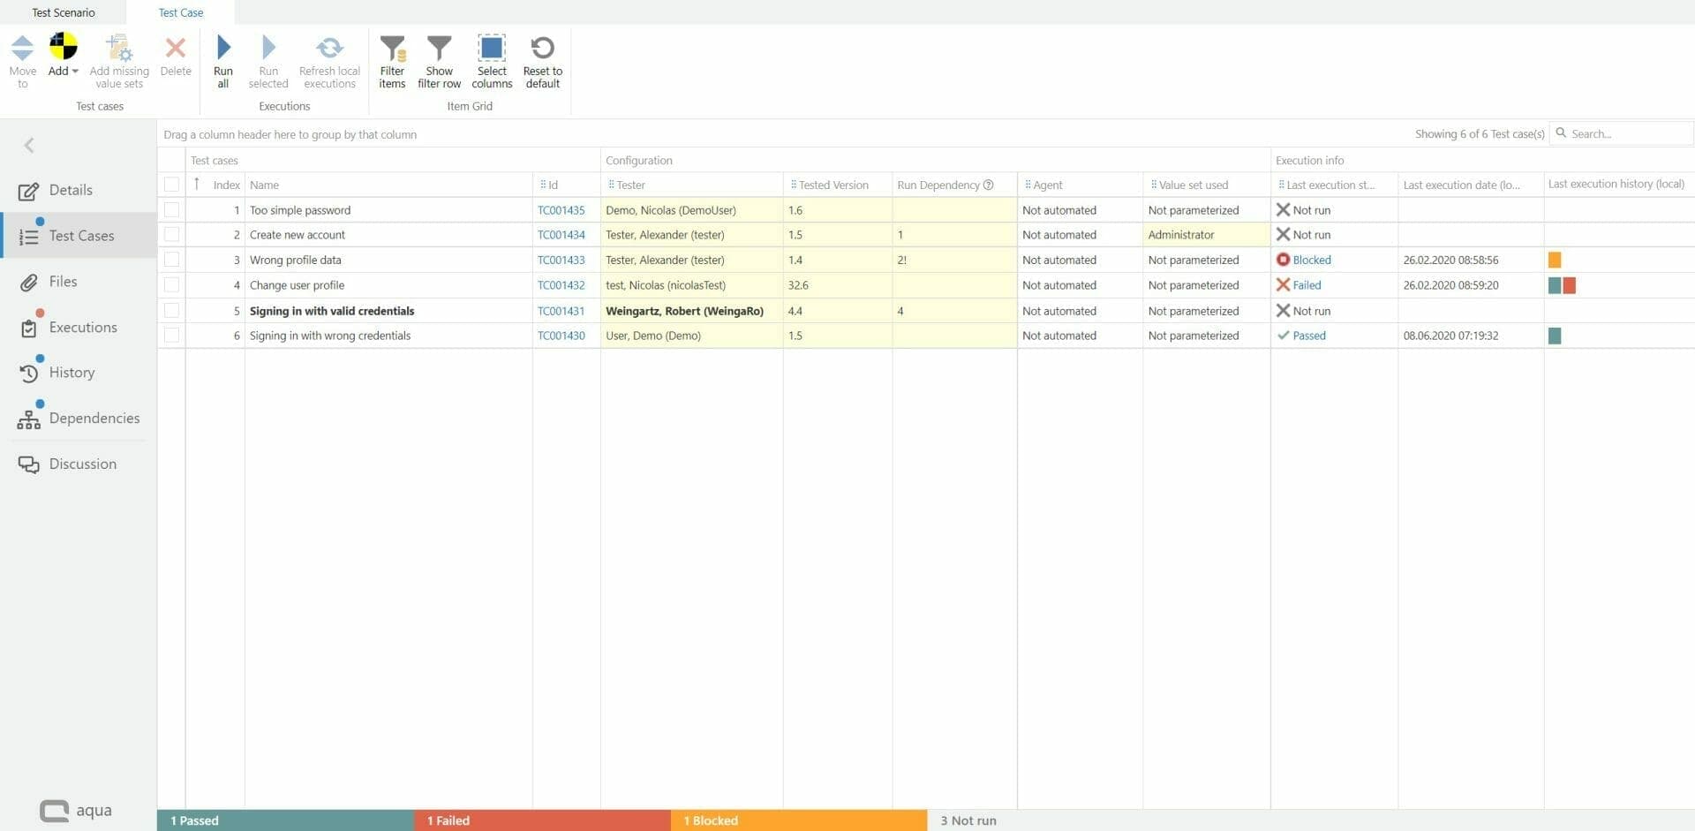This screenshot has height=831, width=1695.
Task: Open Filter items
Action: click(x=392, y=60)
